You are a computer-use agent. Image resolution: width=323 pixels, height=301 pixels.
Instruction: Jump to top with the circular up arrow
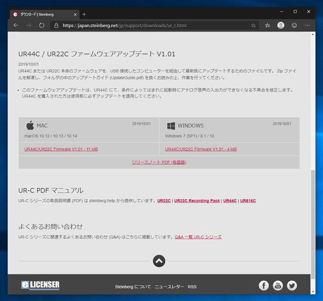pyautogui.click(x=159, y=261)
